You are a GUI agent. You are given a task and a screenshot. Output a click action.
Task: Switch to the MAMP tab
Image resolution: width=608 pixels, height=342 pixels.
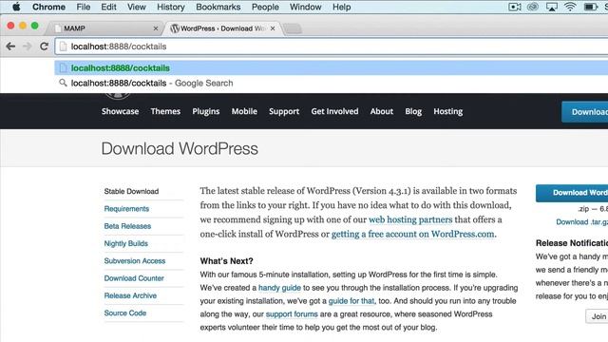[x=103, y=28]
